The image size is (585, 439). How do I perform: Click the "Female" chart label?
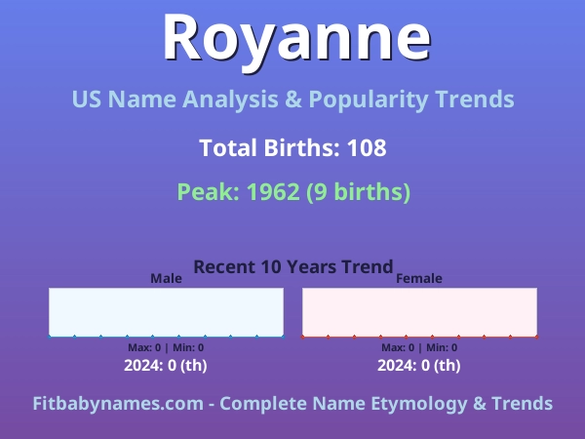[x=419, y=278]
